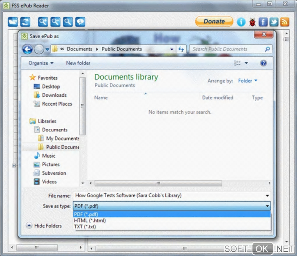Choose HTML (*.html) in the type list
Viewport: 297px width, 256px height.
click(172, 221)
